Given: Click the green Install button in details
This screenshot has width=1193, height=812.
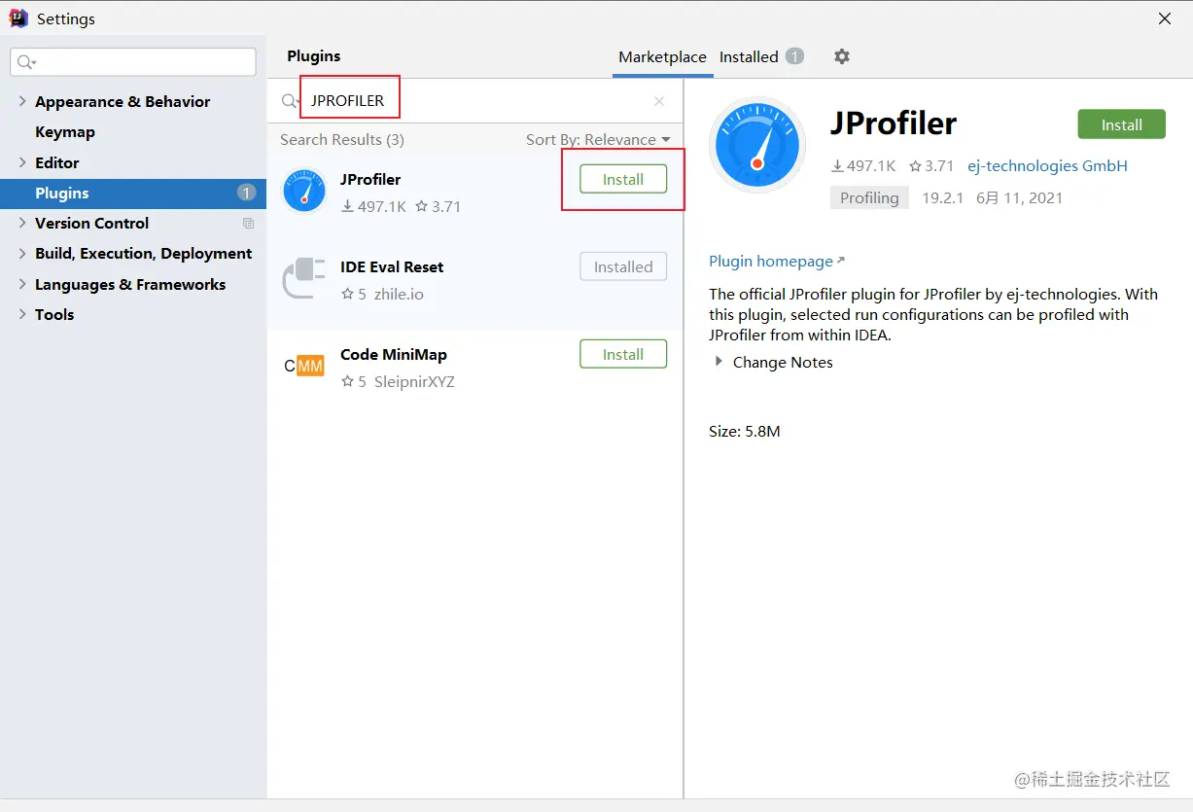Looking at the screenshot, I should 1121,124.
